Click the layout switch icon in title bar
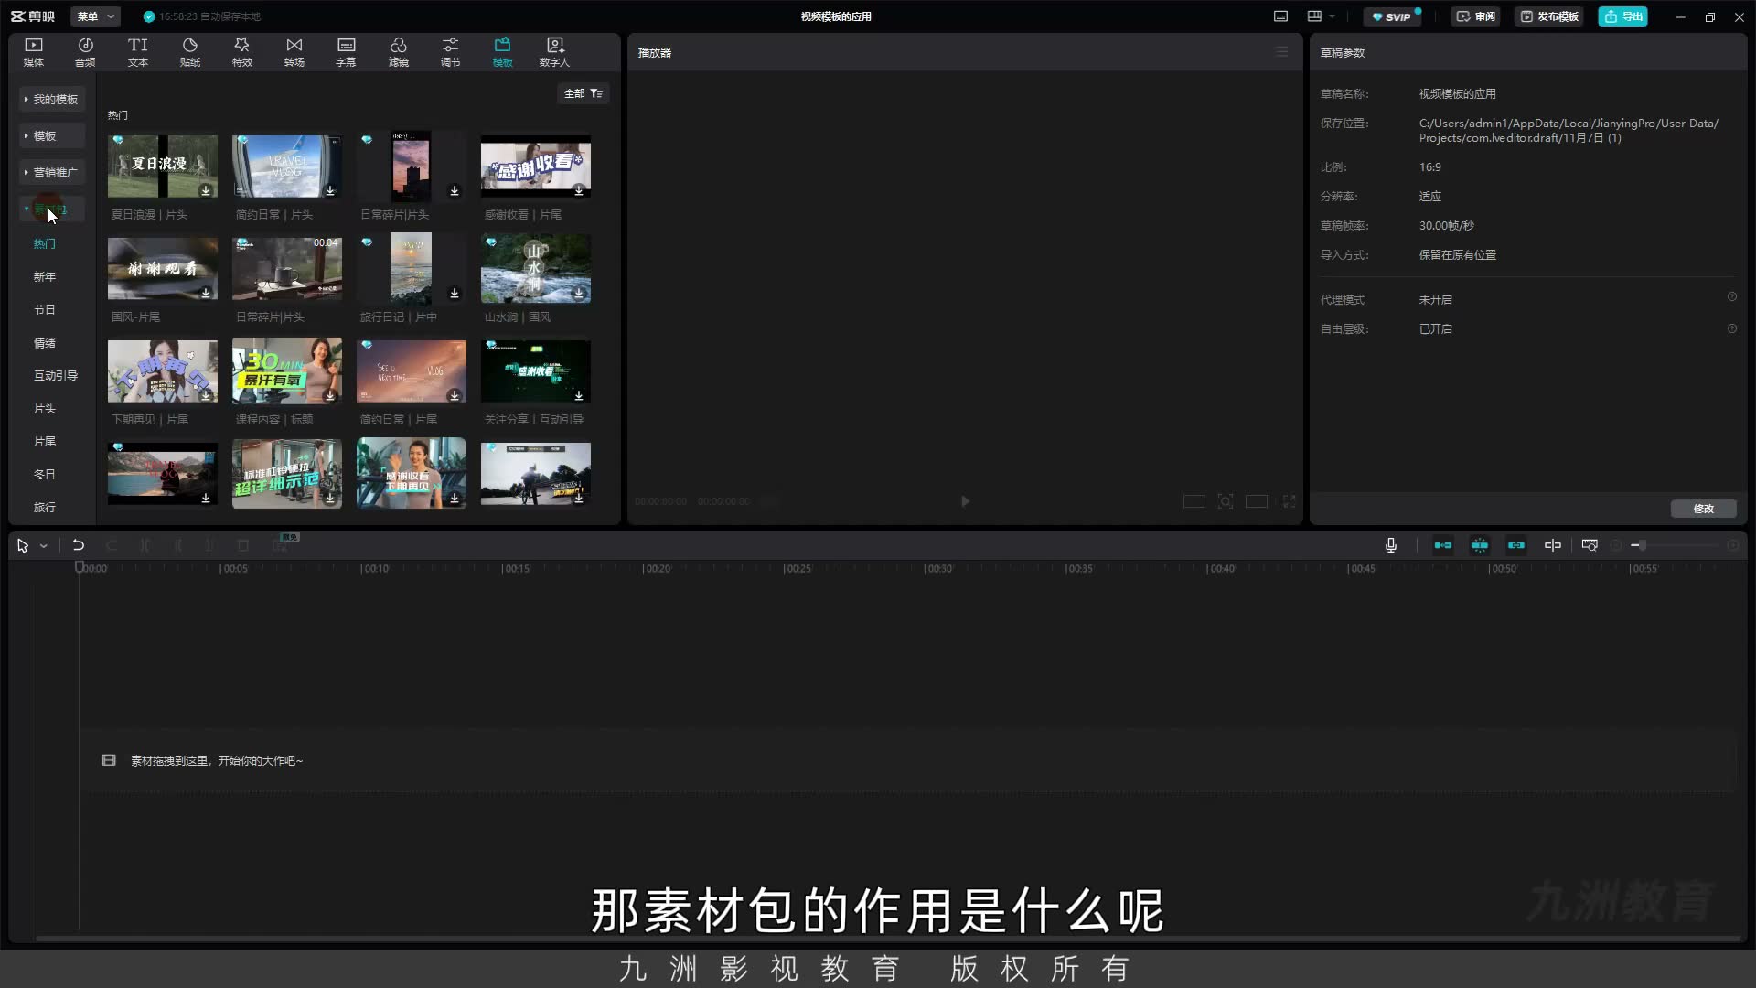The width and height of the screenshot is (1756, 988). (1315, 16)
